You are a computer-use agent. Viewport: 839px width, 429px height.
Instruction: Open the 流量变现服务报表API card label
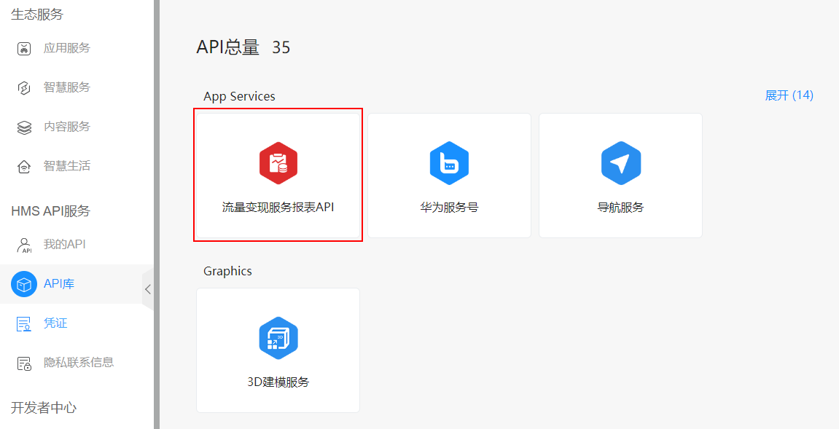pos(278,208)
